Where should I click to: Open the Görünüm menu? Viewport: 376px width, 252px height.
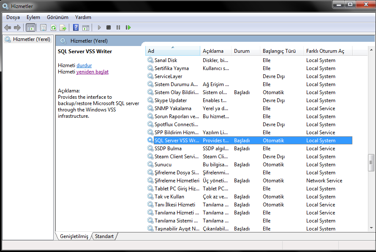[57, 17]
